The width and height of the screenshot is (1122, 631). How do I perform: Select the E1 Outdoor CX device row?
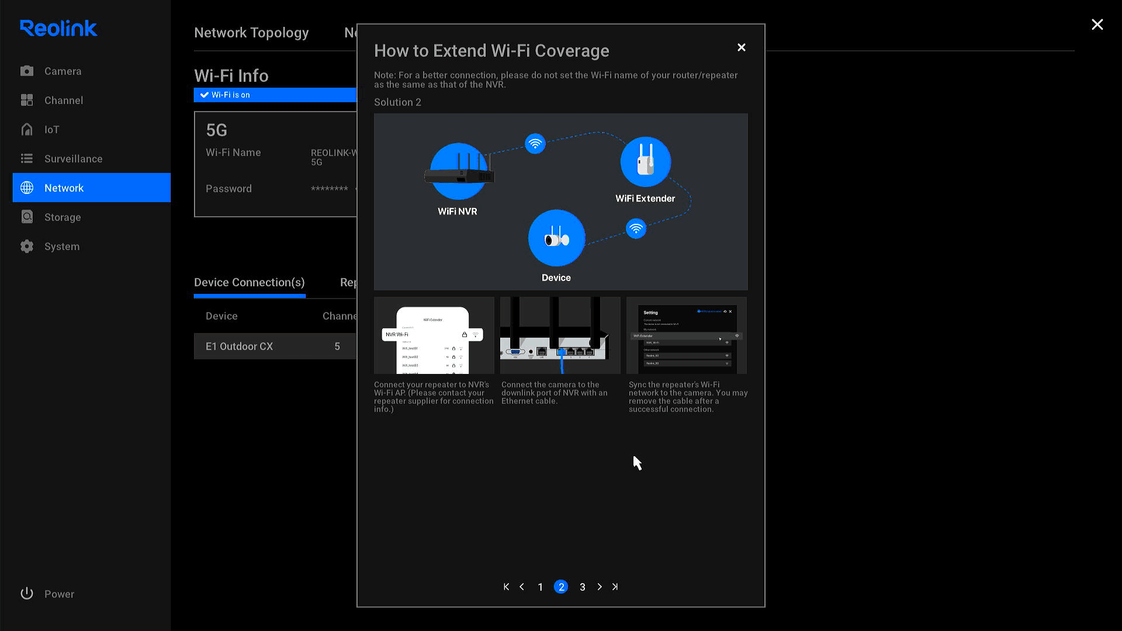pyautogui.click(x=239, y=346)
